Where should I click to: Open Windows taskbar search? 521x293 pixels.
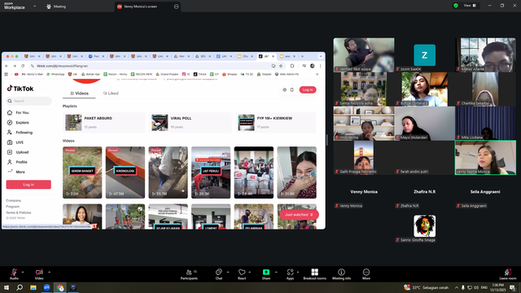point(20,287)
